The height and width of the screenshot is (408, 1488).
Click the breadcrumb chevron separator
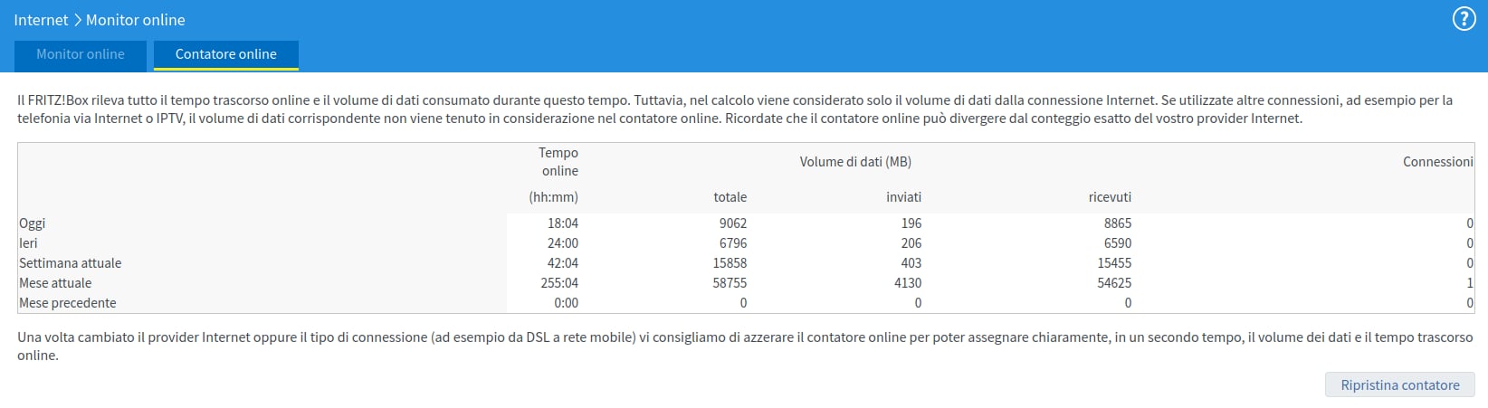pyautogui.click(x=77, y=20)
